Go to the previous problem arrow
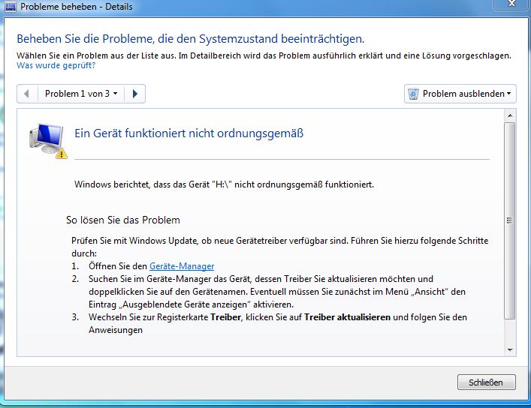The image size is (531, 408). point(27,94)
